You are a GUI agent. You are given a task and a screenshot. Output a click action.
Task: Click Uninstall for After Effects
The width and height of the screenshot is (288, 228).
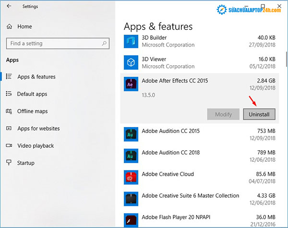(x=259, y=114)
